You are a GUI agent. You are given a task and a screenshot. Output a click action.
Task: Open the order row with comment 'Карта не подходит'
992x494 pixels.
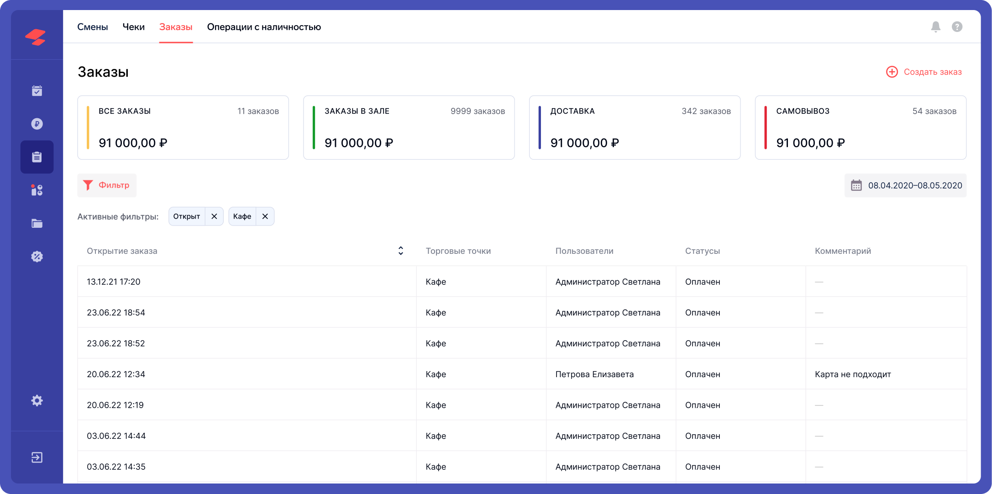(x=522, y=374)
